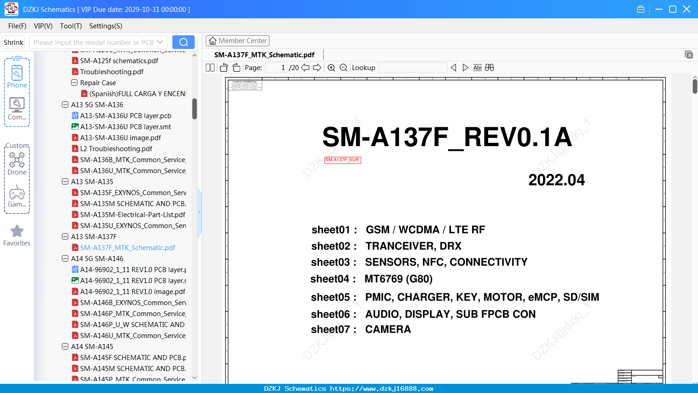The width and height of the screenshot is (698, 393).
Task: Open the Favorites star
Action: [17, 235]
